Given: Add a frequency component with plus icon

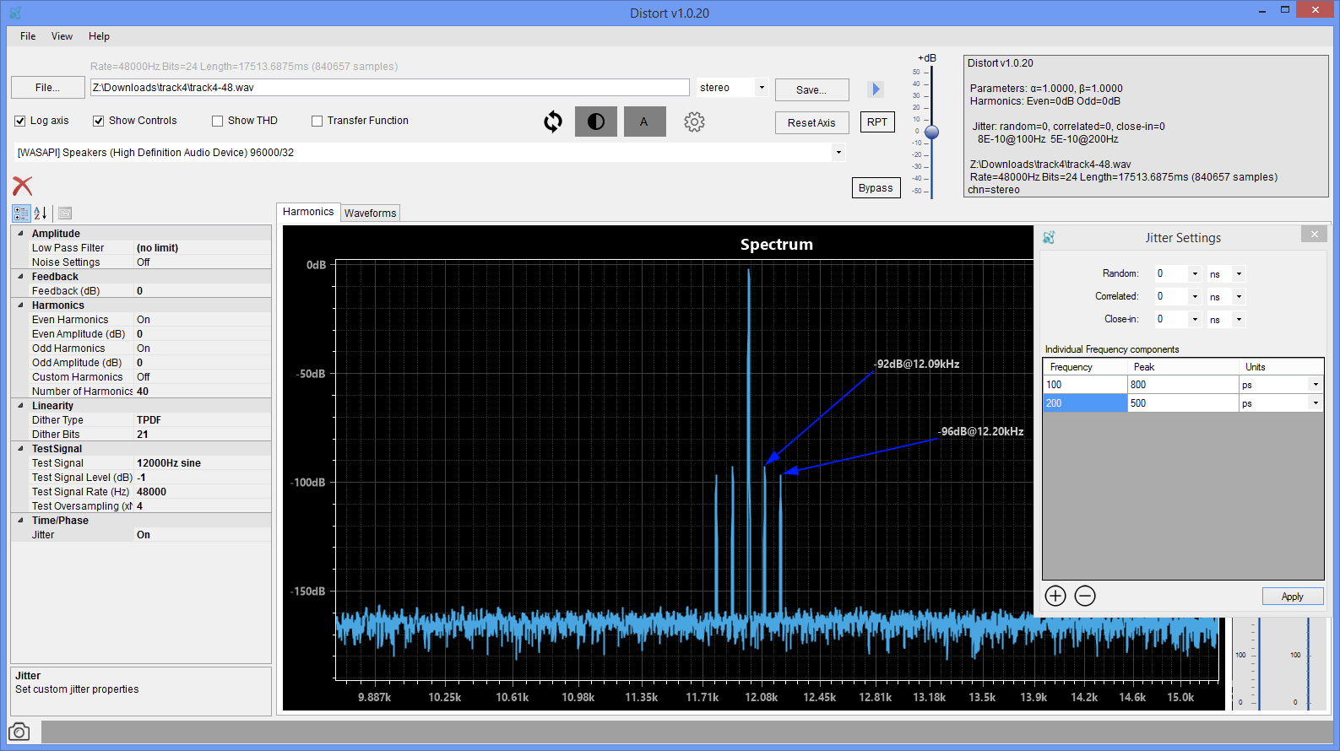Looking at the screenshot, I should (1055, 596).
